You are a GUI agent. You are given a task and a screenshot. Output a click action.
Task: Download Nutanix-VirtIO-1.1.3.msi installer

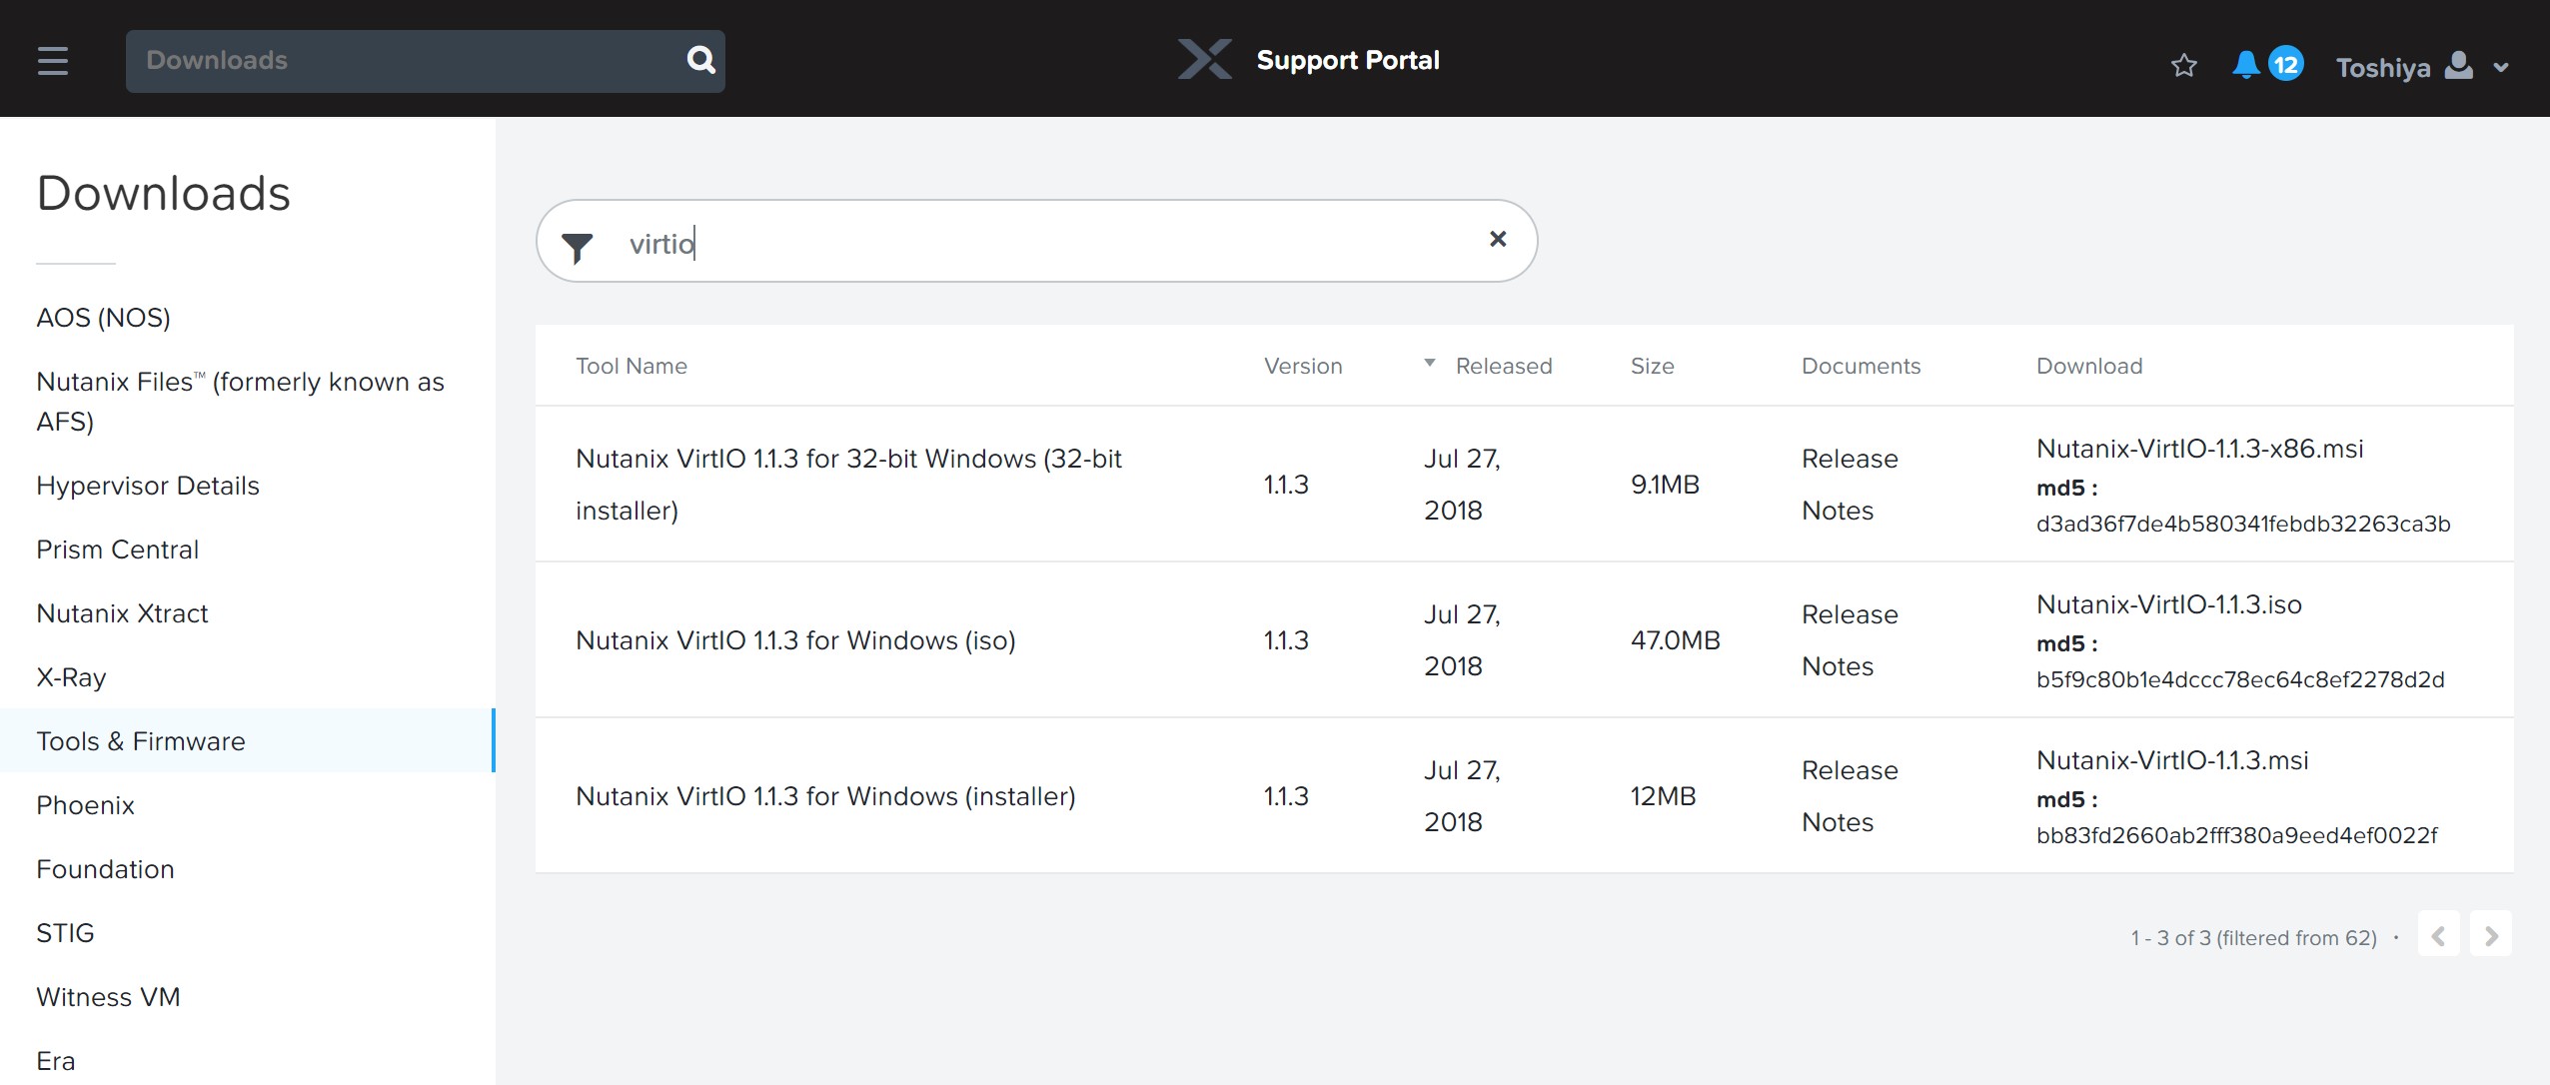click(x=2172, y=760)
